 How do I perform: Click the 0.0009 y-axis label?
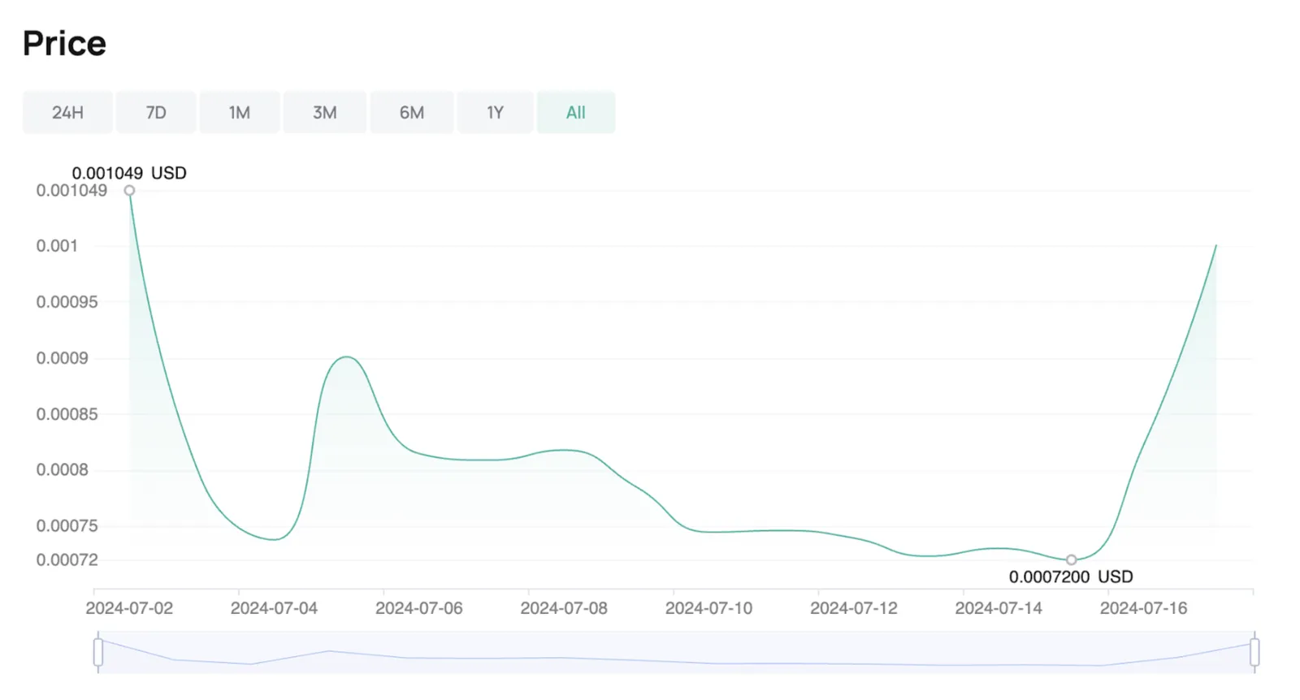click(x=62, y=358)
